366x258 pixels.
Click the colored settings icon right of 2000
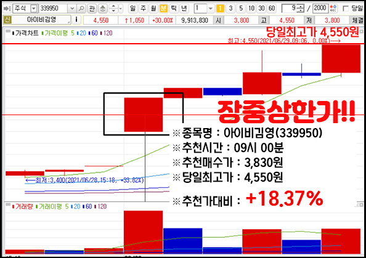(333, 9)
